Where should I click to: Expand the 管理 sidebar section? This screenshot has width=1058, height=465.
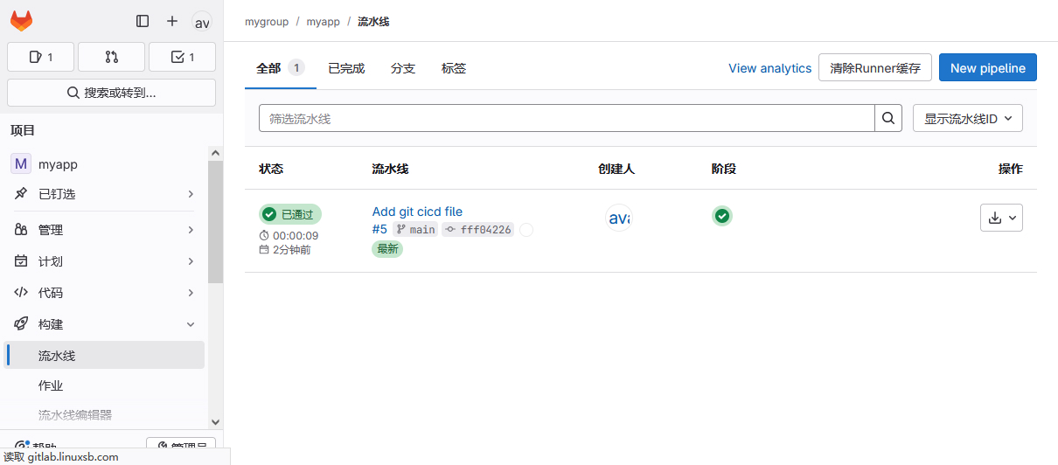pyautogui.click(x=105, y=230)
